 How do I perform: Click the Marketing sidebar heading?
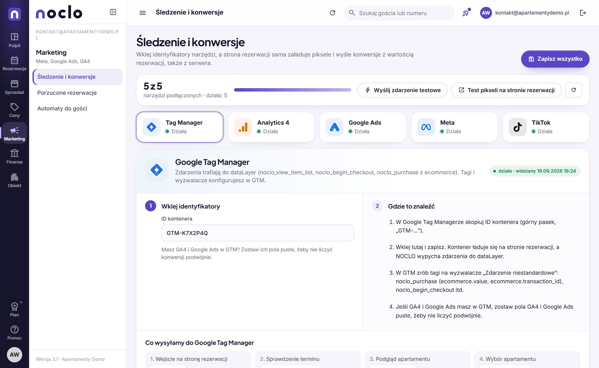pos(51,52)
